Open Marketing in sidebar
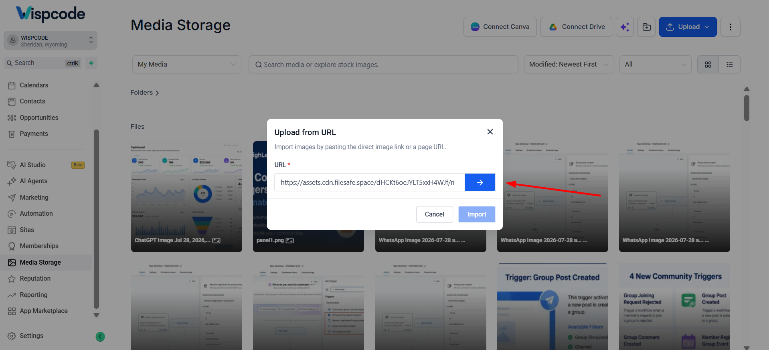This screenshot has height=350, width=769. pyautogui.click(x=34, y=197)
